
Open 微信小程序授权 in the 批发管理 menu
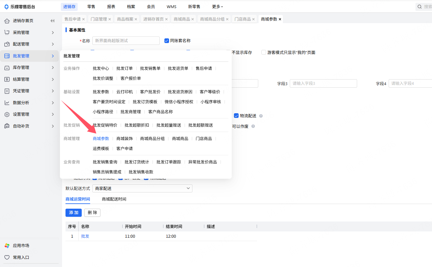coord(179,102)
